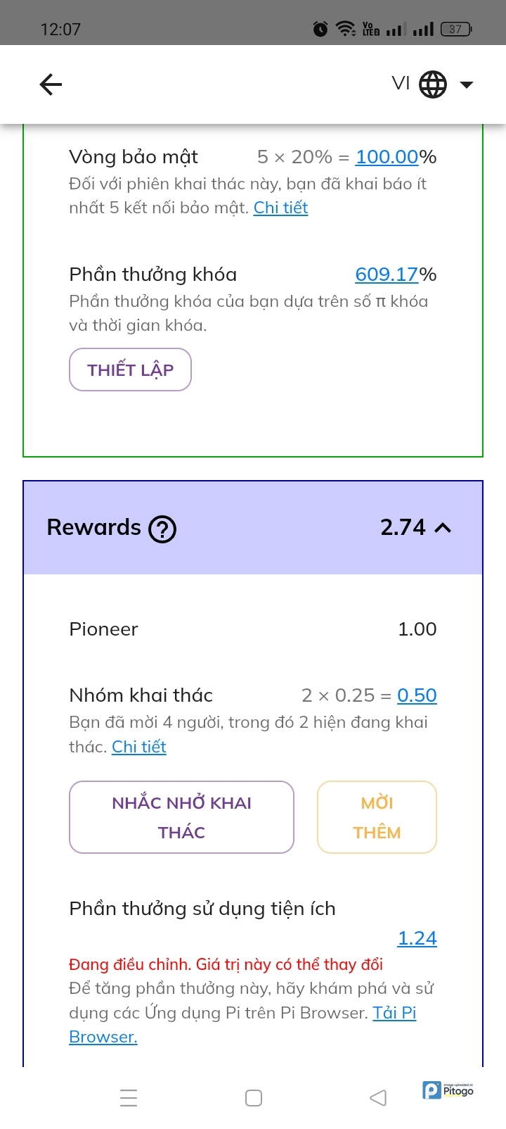
Task: Open Chi tiết link under Nhóm khai thác
Action: tap(139, 747)
